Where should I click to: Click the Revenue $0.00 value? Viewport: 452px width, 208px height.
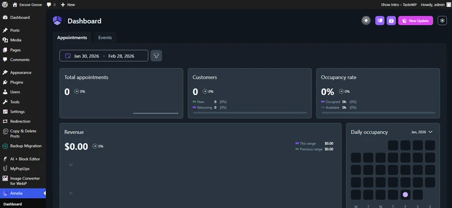point(76,146)
